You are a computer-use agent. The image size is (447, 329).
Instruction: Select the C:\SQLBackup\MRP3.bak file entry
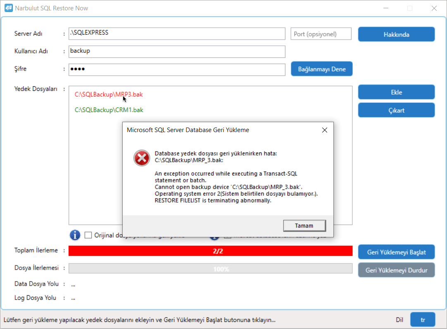pos(109,95)
